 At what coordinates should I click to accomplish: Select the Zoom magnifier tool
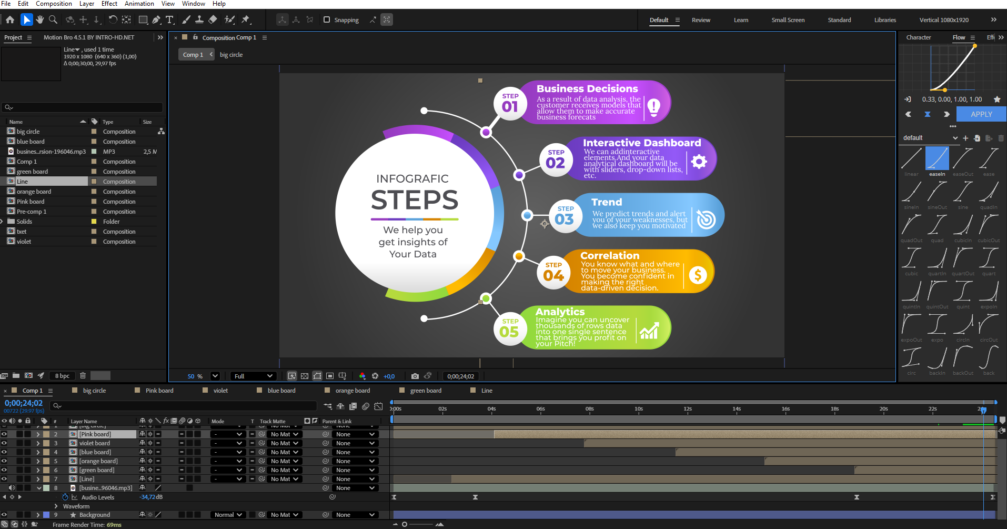(53, 20)
